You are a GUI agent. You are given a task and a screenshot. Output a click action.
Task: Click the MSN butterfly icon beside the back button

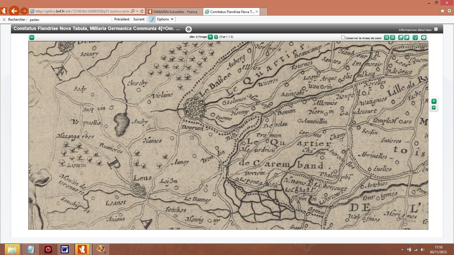4,11
